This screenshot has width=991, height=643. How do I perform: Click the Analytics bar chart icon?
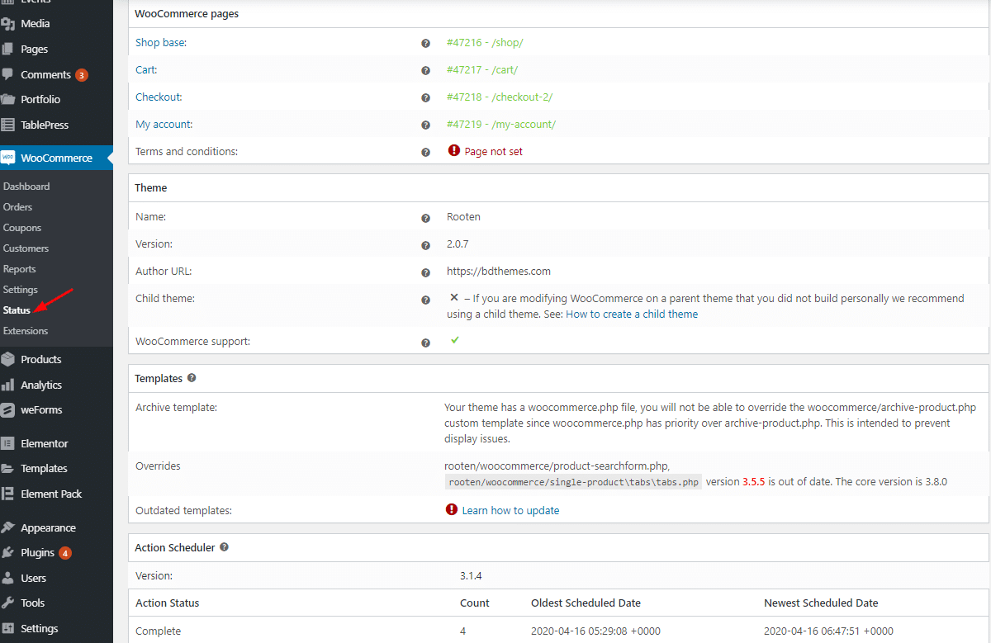8,385
